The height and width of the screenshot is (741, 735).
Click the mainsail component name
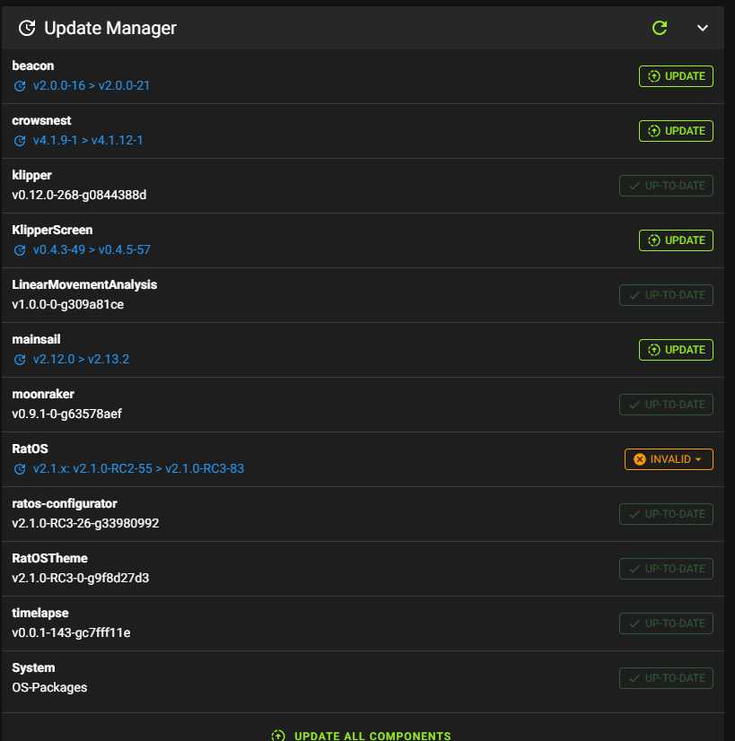[36, 339]
